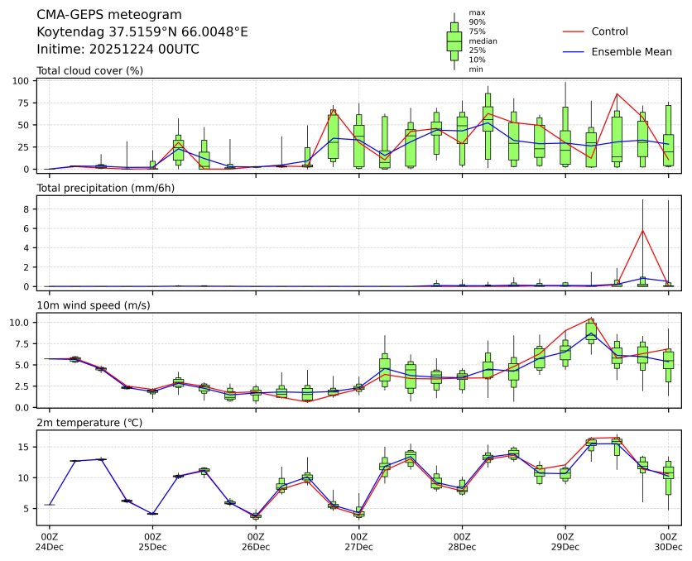Image resolution: width=692 pixels, height=561 pixels.
Task: Click the 00Z 30Dec axis label
Action: pyautogui.click(x=668, y=542)
